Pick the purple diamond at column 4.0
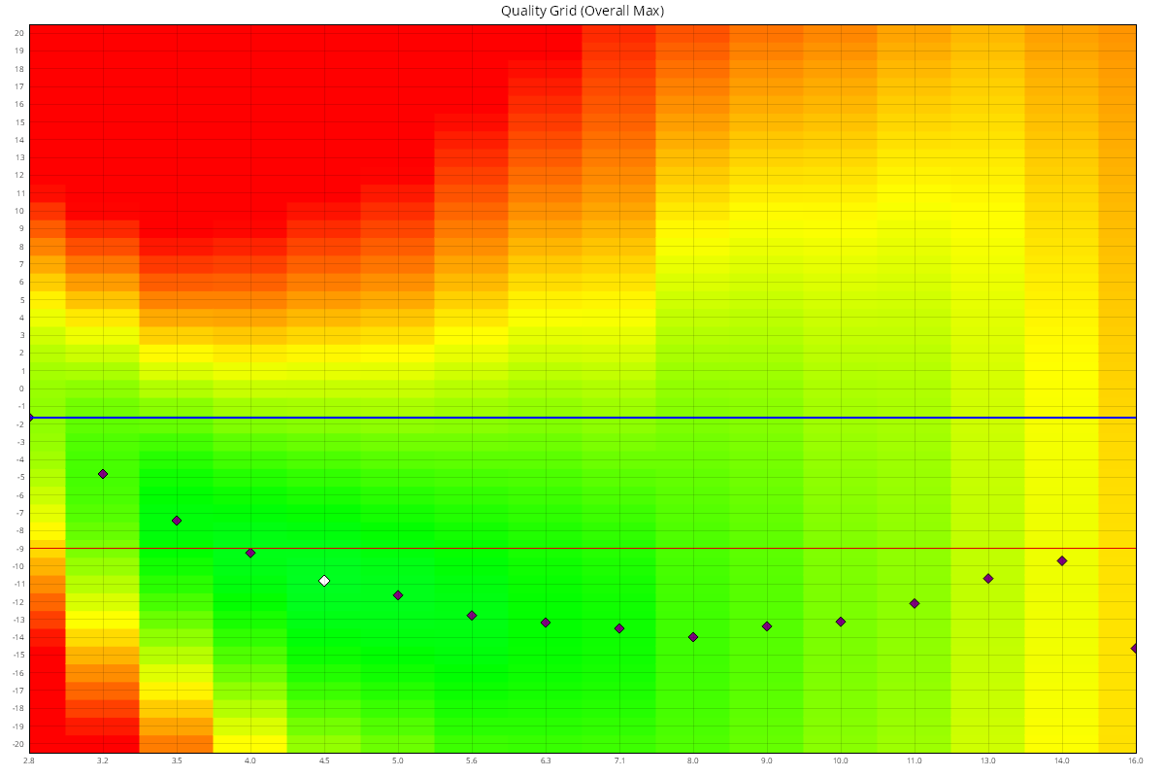The image size is (1165, 777). 250,553
